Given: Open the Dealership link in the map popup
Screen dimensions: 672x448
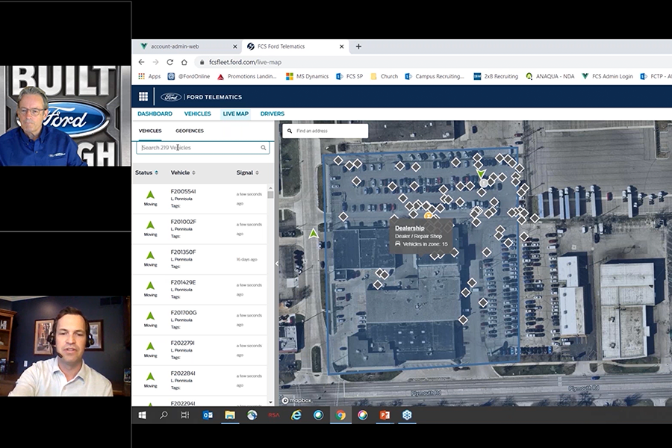Looking at the screenshot, I should 410,228.
